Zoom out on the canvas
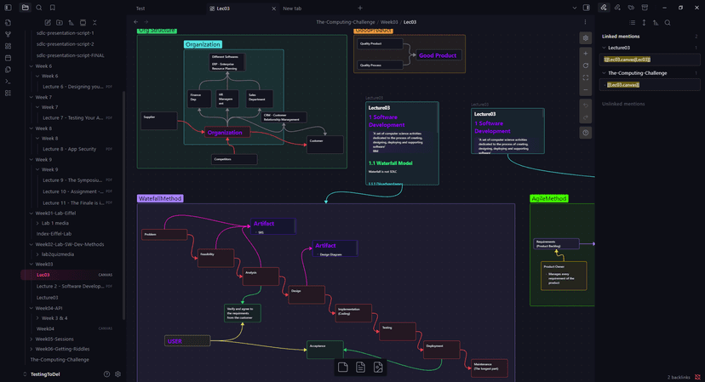Screen dimensions: 705x382 click(586, 90)
